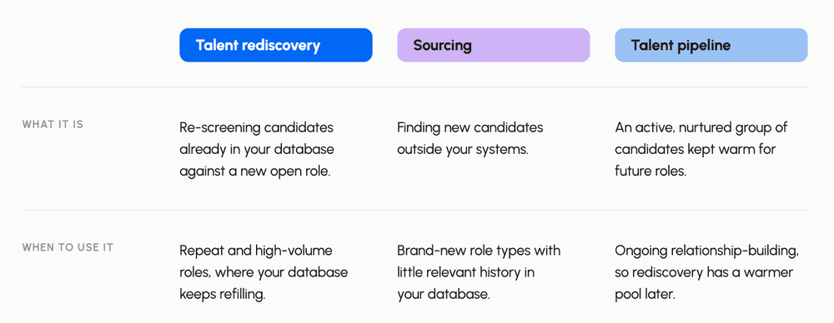Click the divider line under the column headers
The image size is (834, 323).
point(414,87)
